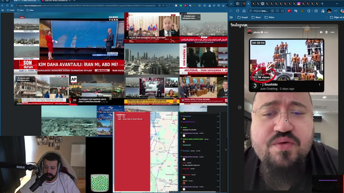344x193 pixels.
Task: Open chat user Fahrem's name
Action: coord(185,128)
